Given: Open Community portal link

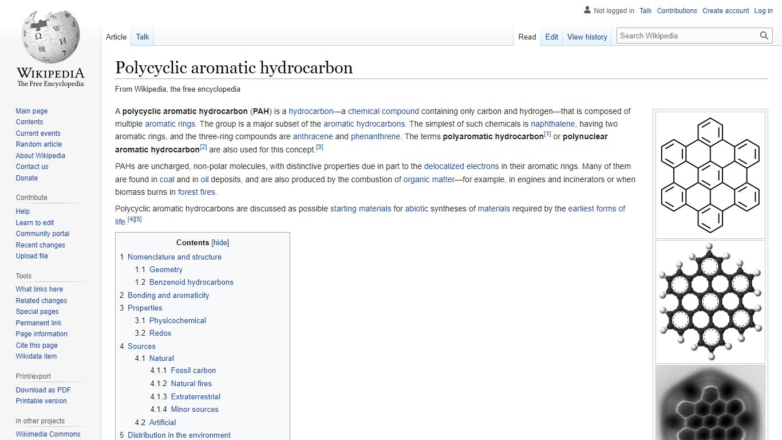Looking at the screenshot, I should (x=42, y=234).
